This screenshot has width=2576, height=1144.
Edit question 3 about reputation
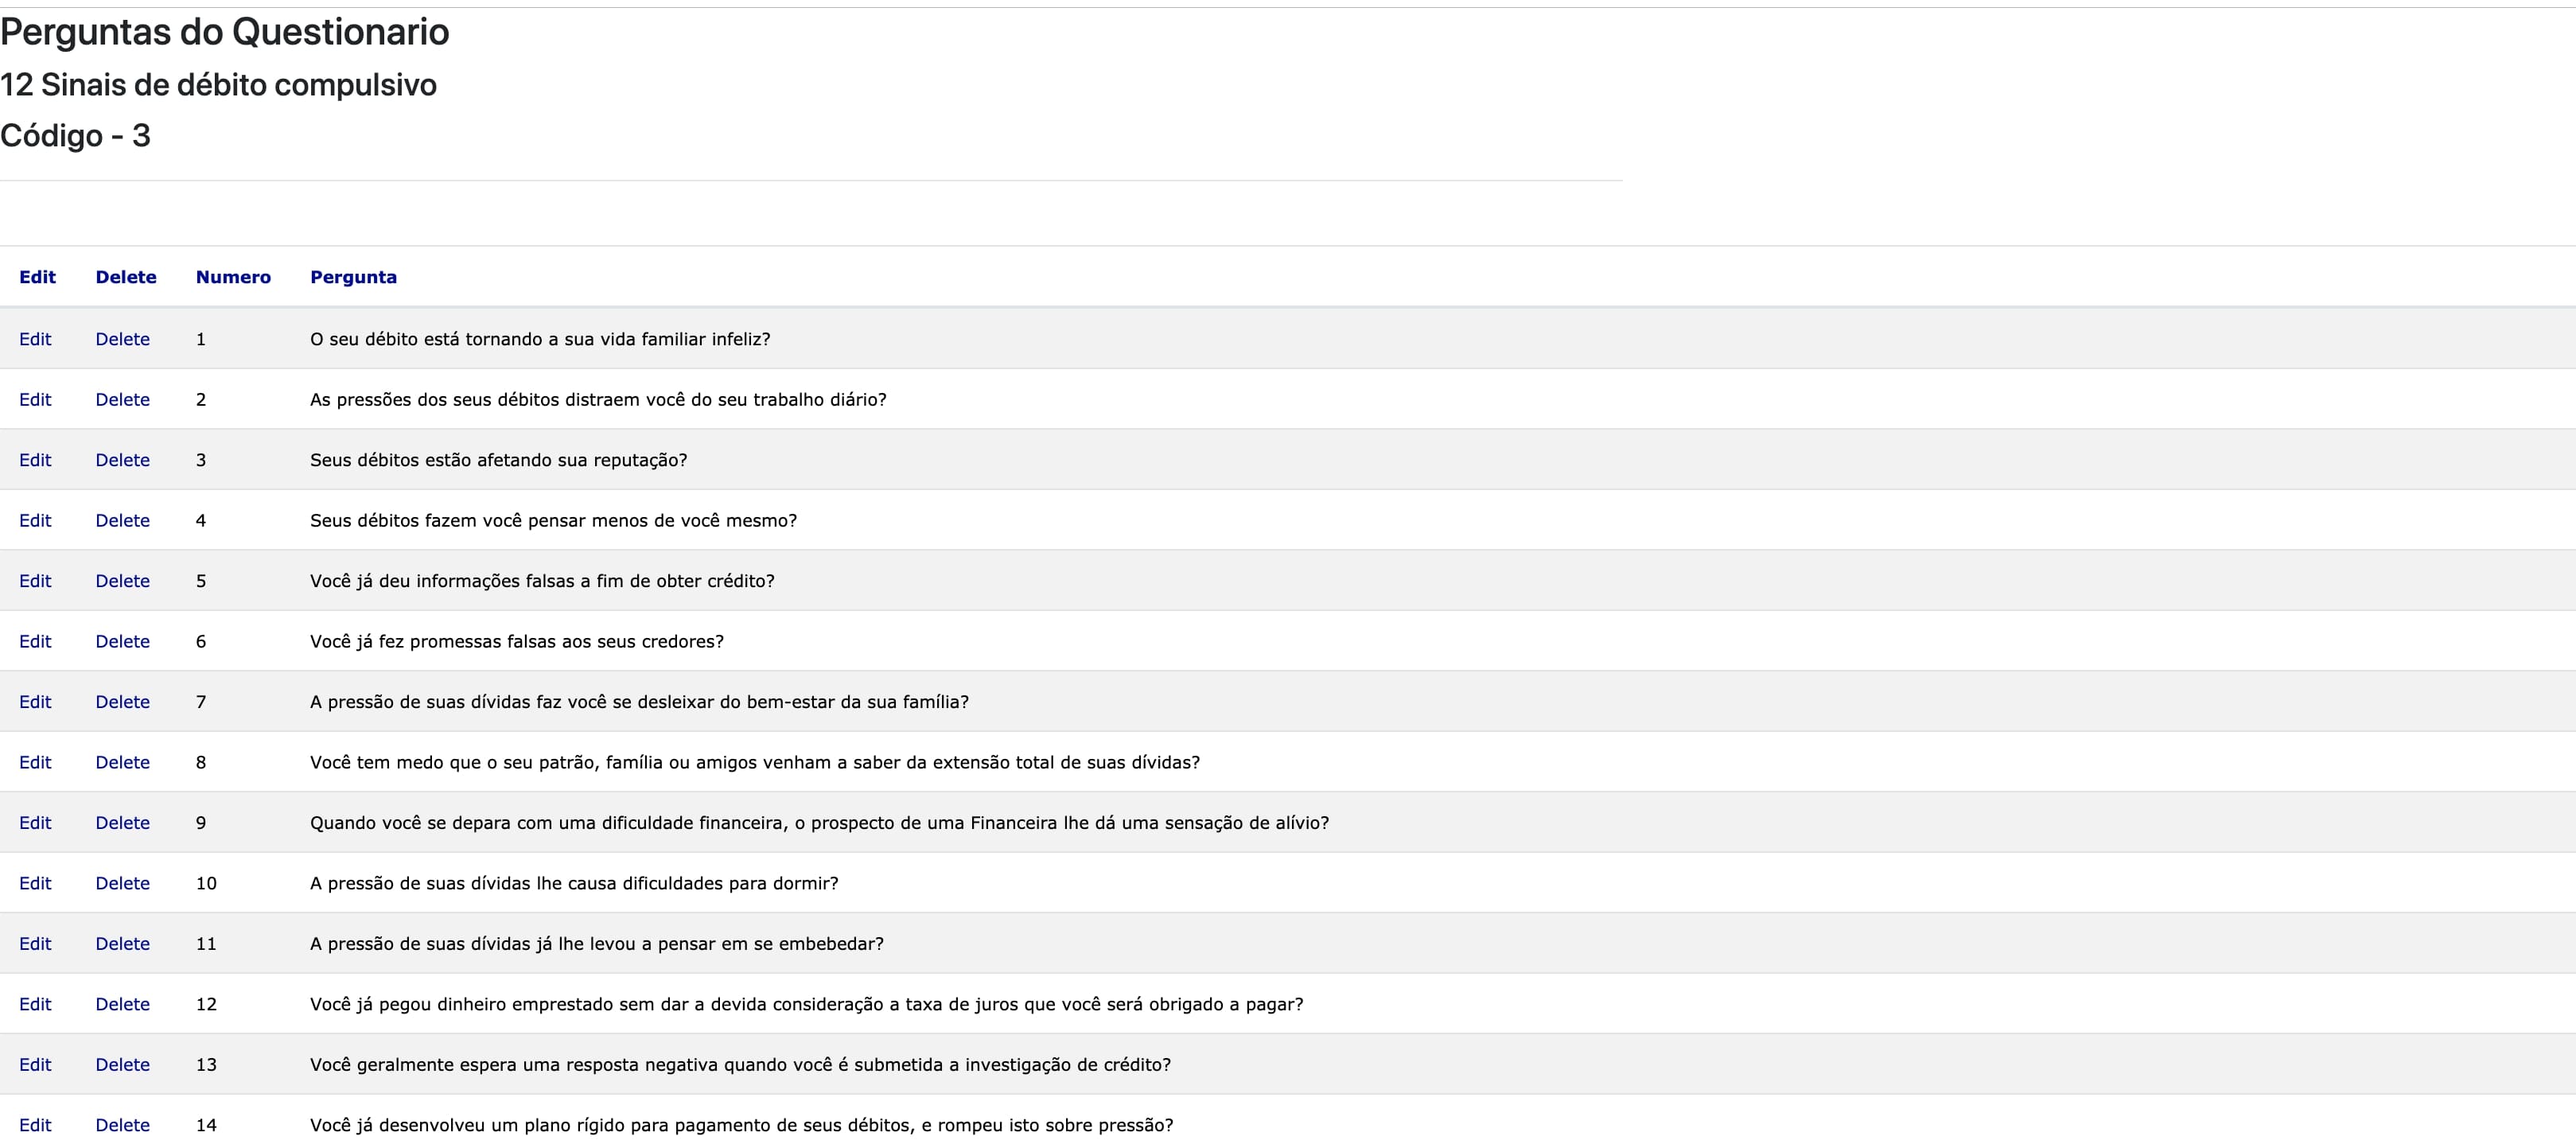click(35, 460)
